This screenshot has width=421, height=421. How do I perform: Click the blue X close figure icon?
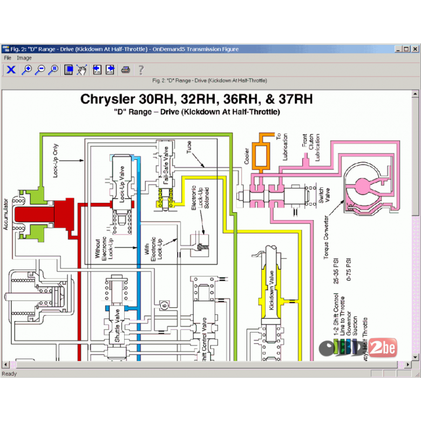pyautogui.click(x=11, y=70)
